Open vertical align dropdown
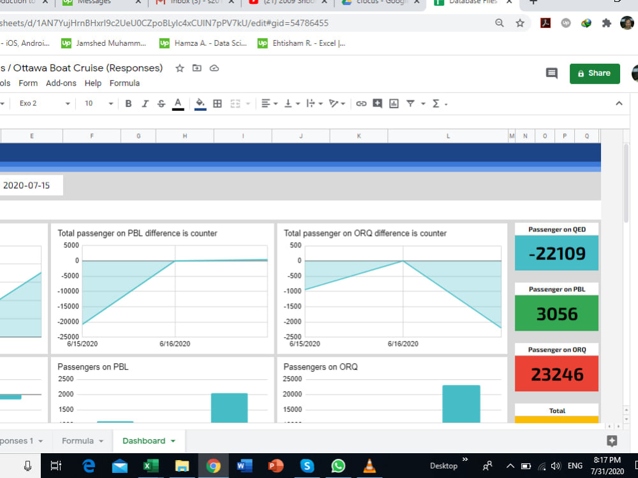 click(292, 104)
